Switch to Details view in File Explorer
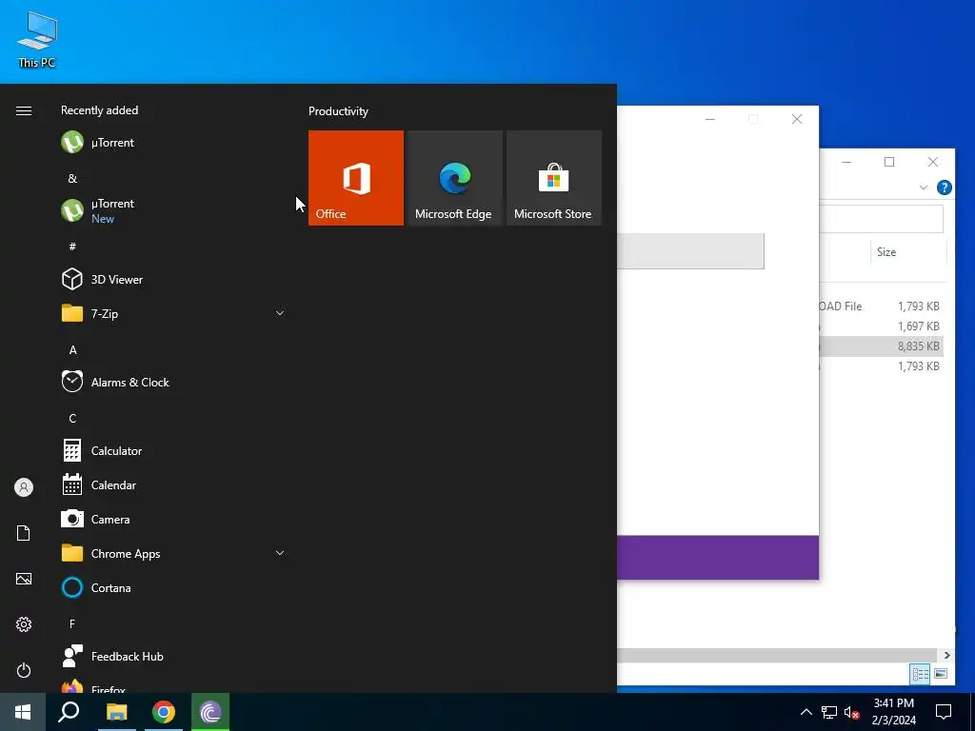The width and height of the screenshot is (975, 731). [x=920, y=674]
